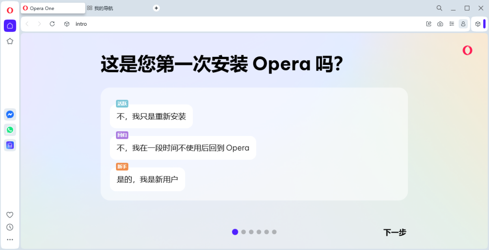Take a snapshot with camera icon
The width and height of the screenshot is (489, 250).
pos(440,24)
